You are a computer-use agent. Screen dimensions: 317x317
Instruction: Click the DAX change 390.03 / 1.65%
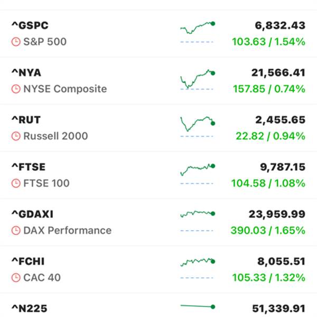(x=268, y=230)
